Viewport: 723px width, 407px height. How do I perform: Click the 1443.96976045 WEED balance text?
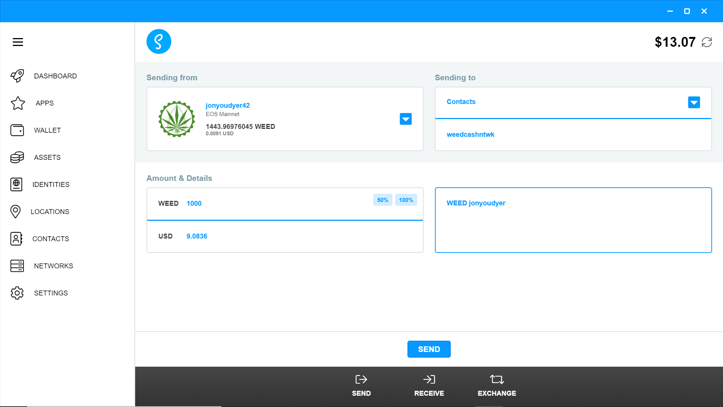tap(240, 127)
